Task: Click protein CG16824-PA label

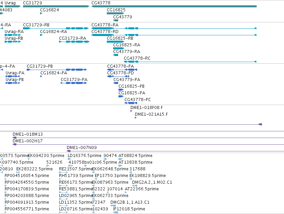Action: coord(54,73)
